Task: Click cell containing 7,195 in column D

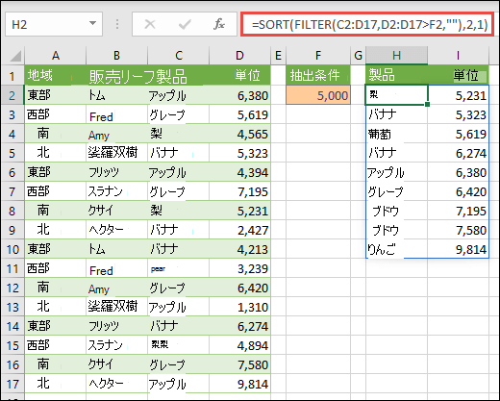Action: 239,191
